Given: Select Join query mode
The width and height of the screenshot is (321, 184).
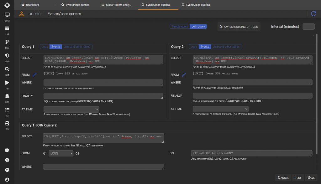Looking at the screenshot, I should 198,27.
